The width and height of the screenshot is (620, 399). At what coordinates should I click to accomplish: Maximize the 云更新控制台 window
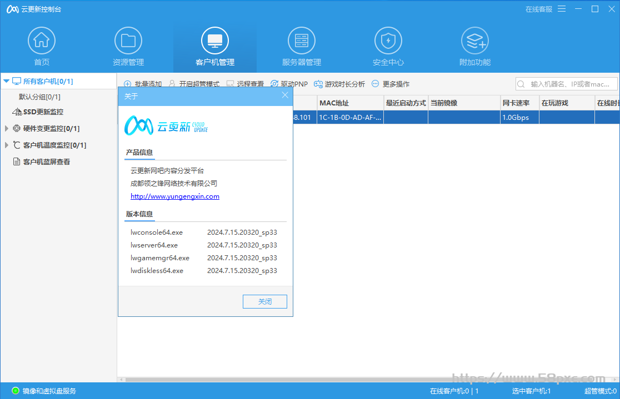[594, 9]
